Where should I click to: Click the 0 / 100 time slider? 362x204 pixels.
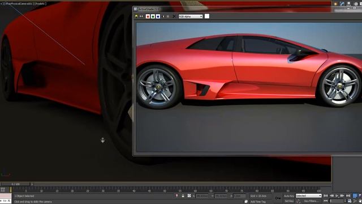point(15,184)
